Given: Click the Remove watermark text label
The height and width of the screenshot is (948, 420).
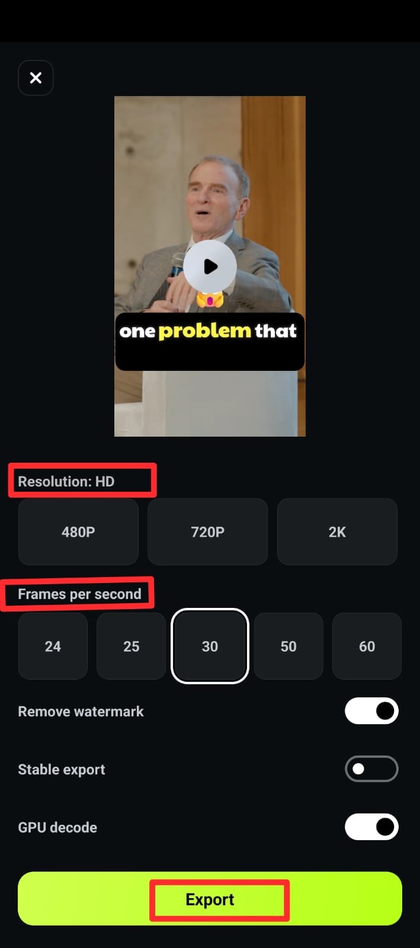Looking at the screenshot, I should (x=81, y=711).
